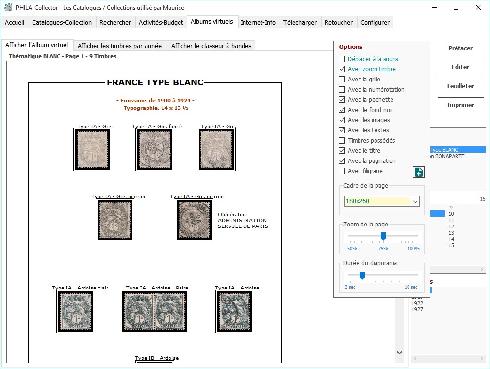Toggle Avec la pagination checkbox

coord(342,161)
